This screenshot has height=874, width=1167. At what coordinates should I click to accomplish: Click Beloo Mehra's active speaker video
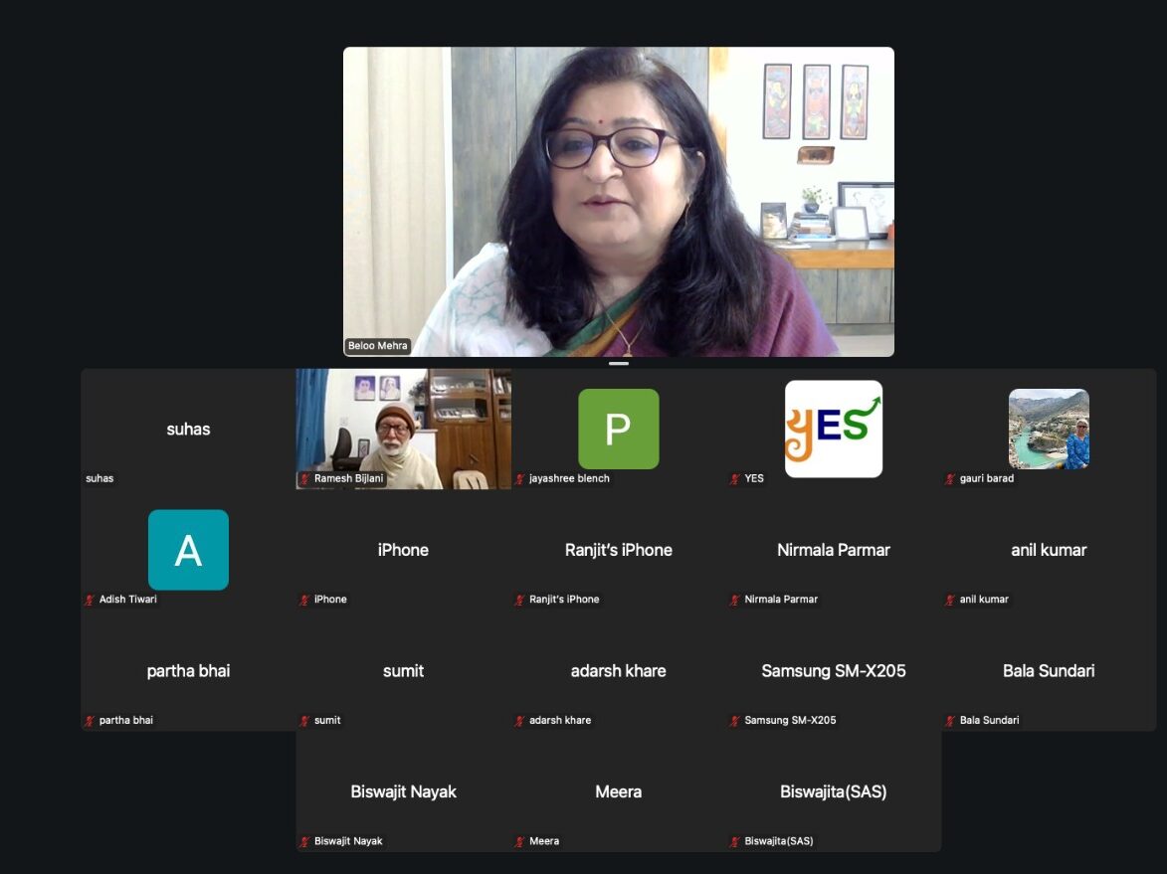tap(618, 201)
